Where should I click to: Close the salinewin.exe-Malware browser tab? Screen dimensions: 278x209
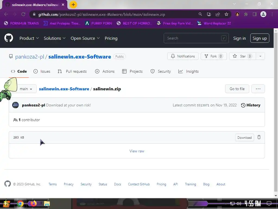(x=63, y=5)
